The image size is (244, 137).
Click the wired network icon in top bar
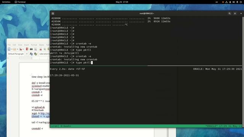[x=226, y=2]
